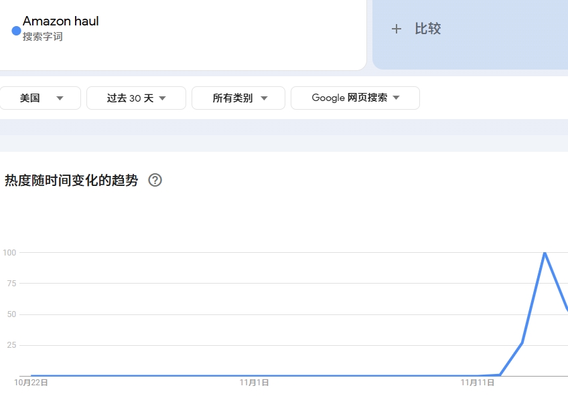Click the 25 value on y-axis
568x398 pixels.
point(11,344)
